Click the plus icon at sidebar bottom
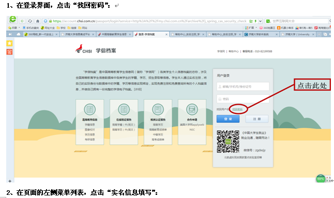 10,181
